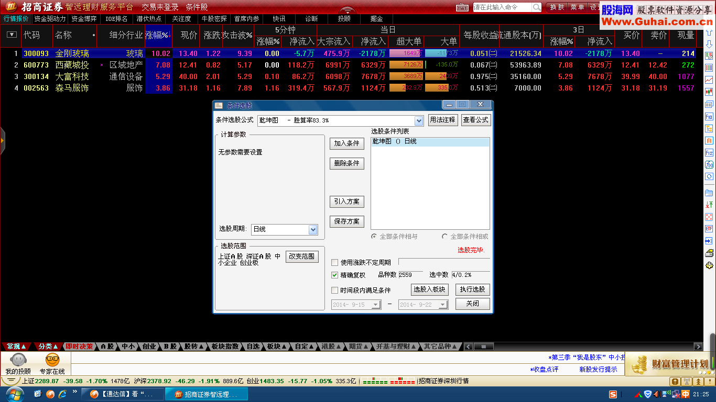Screen dimensions: 716x402
Task: Click command input field 请在此输入命令
Action: point(502,7)
